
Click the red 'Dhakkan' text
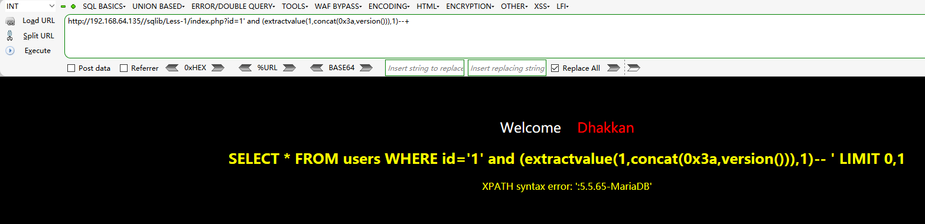(605, 128)
